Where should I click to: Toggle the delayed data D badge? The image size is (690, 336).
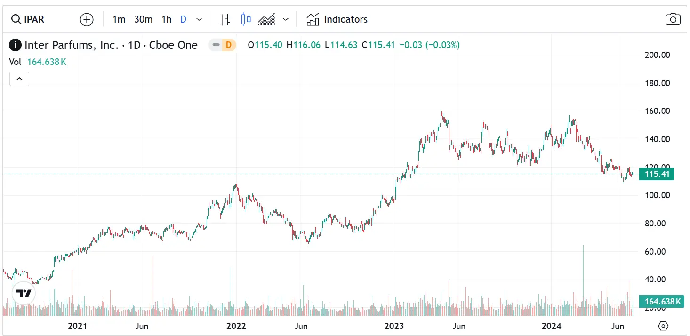click(x=228, y=45)
